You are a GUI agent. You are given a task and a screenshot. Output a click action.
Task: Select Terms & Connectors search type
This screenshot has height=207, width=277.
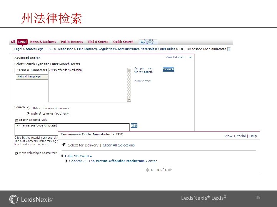tap(32, 70)
